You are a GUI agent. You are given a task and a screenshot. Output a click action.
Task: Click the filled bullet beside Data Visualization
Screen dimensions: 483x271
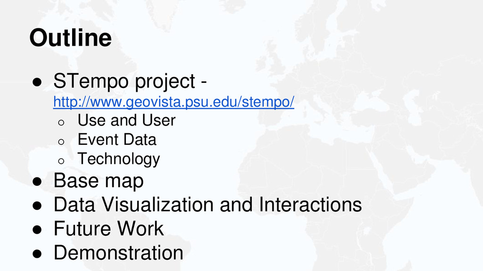click(37, 206)
